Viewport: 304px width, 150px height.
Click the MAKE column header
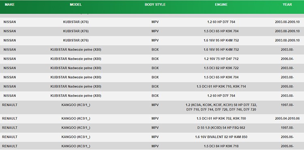point(9,4)
